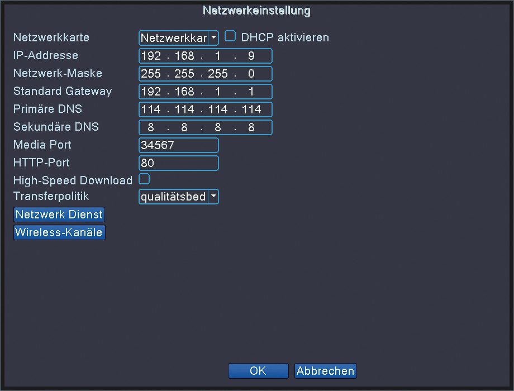Select the last octet of Primäre DNS

(251, 109)
